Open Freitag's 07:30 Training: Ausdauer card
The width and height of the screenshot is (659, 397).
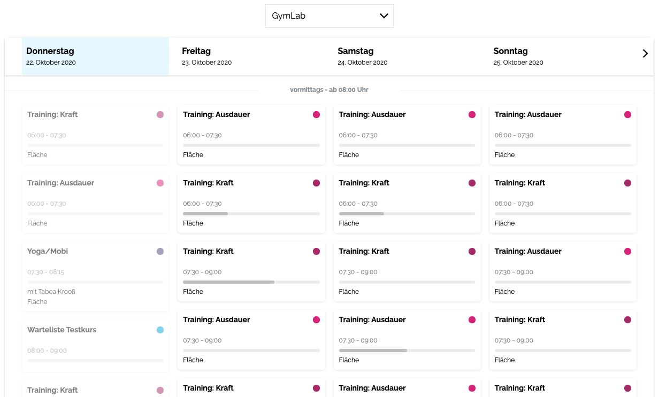(251, 340)
